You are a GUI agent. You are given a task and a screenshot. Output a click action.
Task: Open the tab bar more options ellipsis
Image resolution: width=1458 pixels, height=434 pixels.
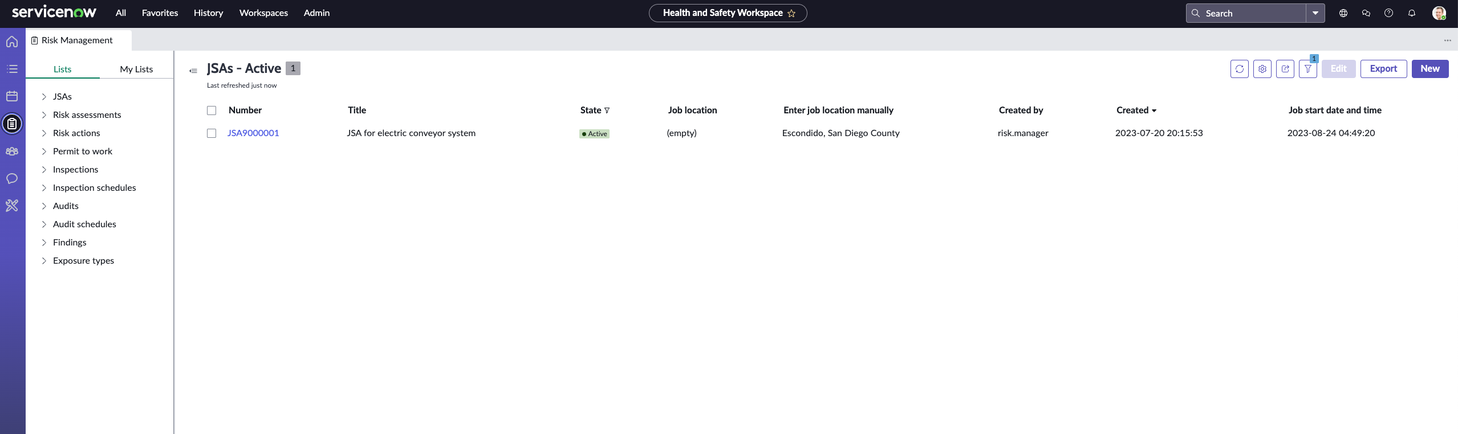pyautogui.click(x=1448, y=40)
